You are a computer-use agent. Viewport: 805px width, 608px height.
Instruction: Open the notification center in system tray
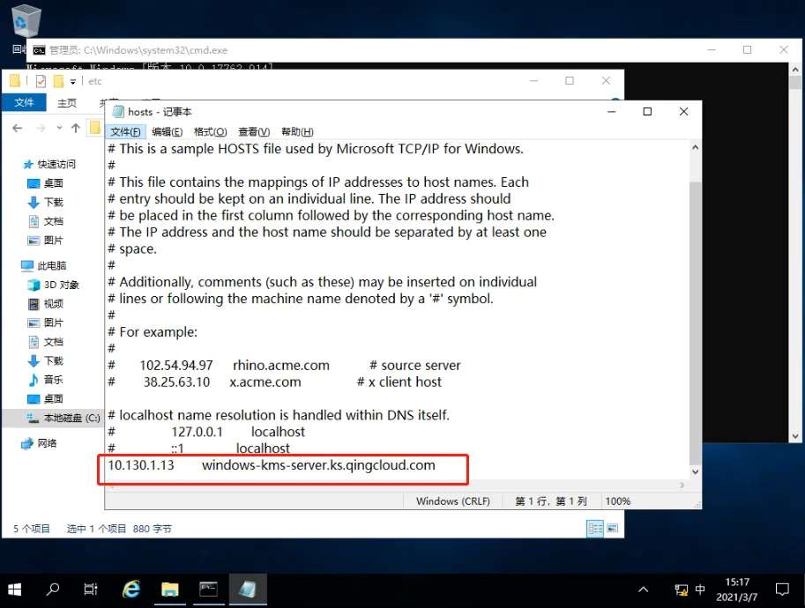(781, 589)
